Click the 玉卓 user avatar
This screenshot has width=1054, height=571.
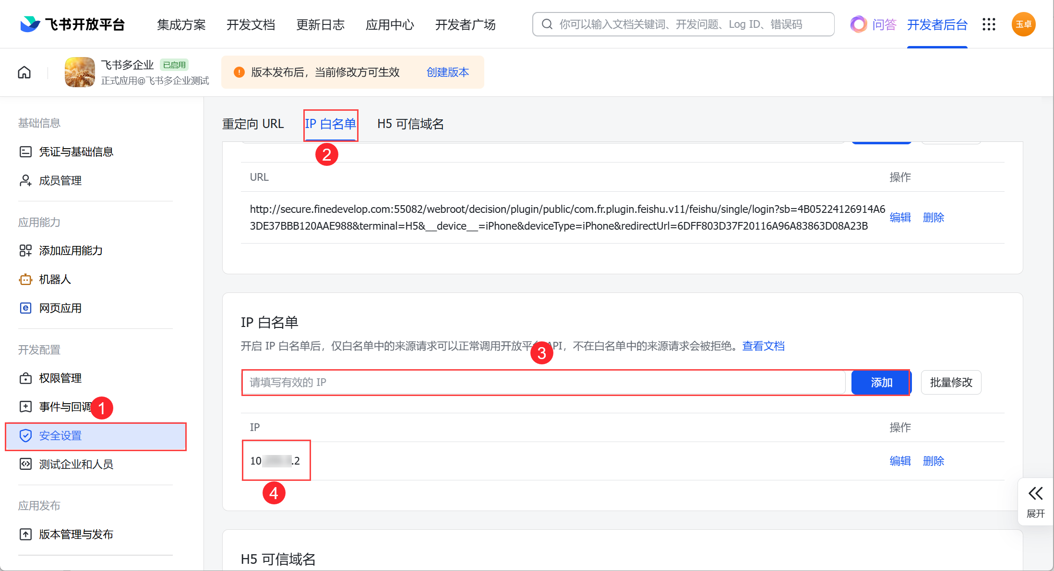(x=1023, y=24)
